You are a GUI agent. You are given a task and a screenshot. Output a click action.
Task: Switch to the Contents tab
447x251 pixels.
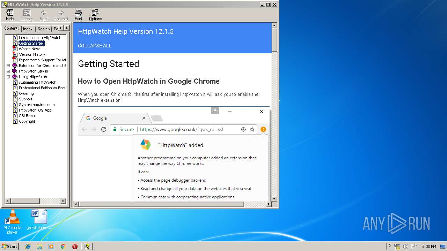(12, 29)
